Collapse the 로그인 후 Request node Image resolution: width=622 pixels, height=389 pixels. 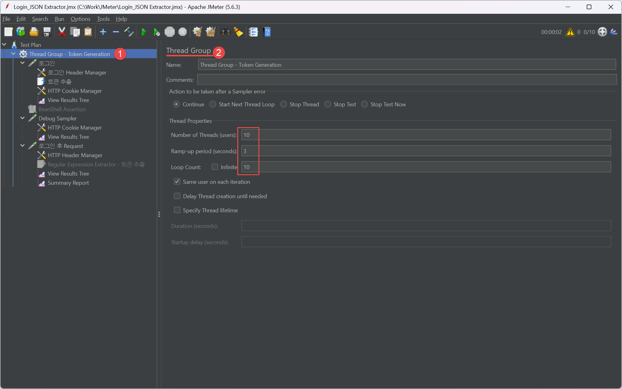(x=22, y=146)
